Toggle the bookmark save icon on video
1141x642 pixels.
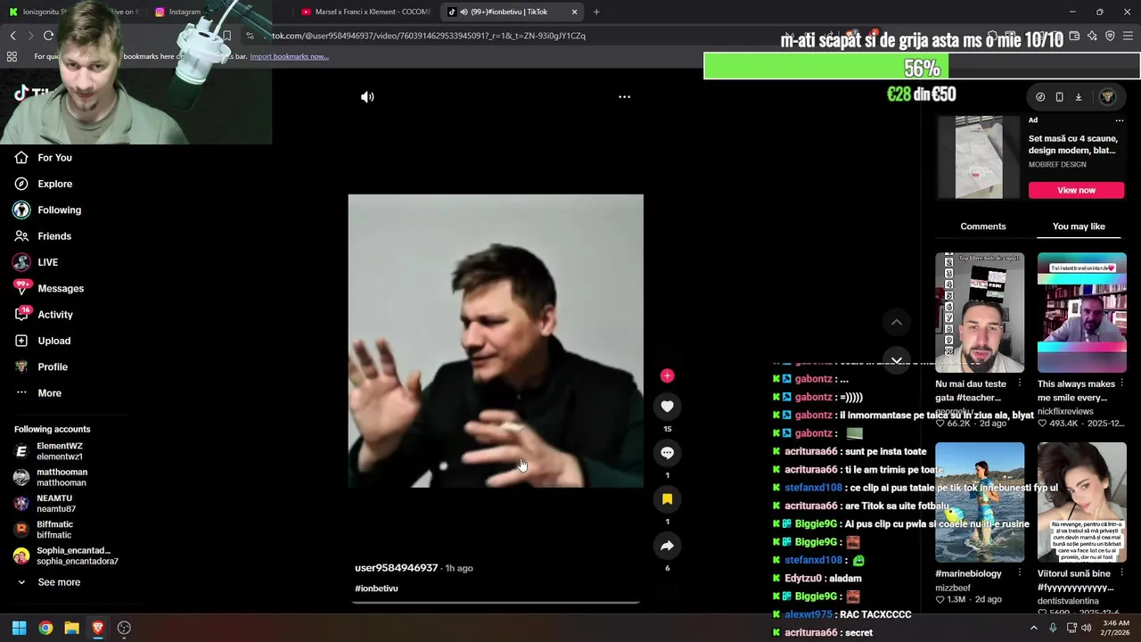click(x=667, y=499)
